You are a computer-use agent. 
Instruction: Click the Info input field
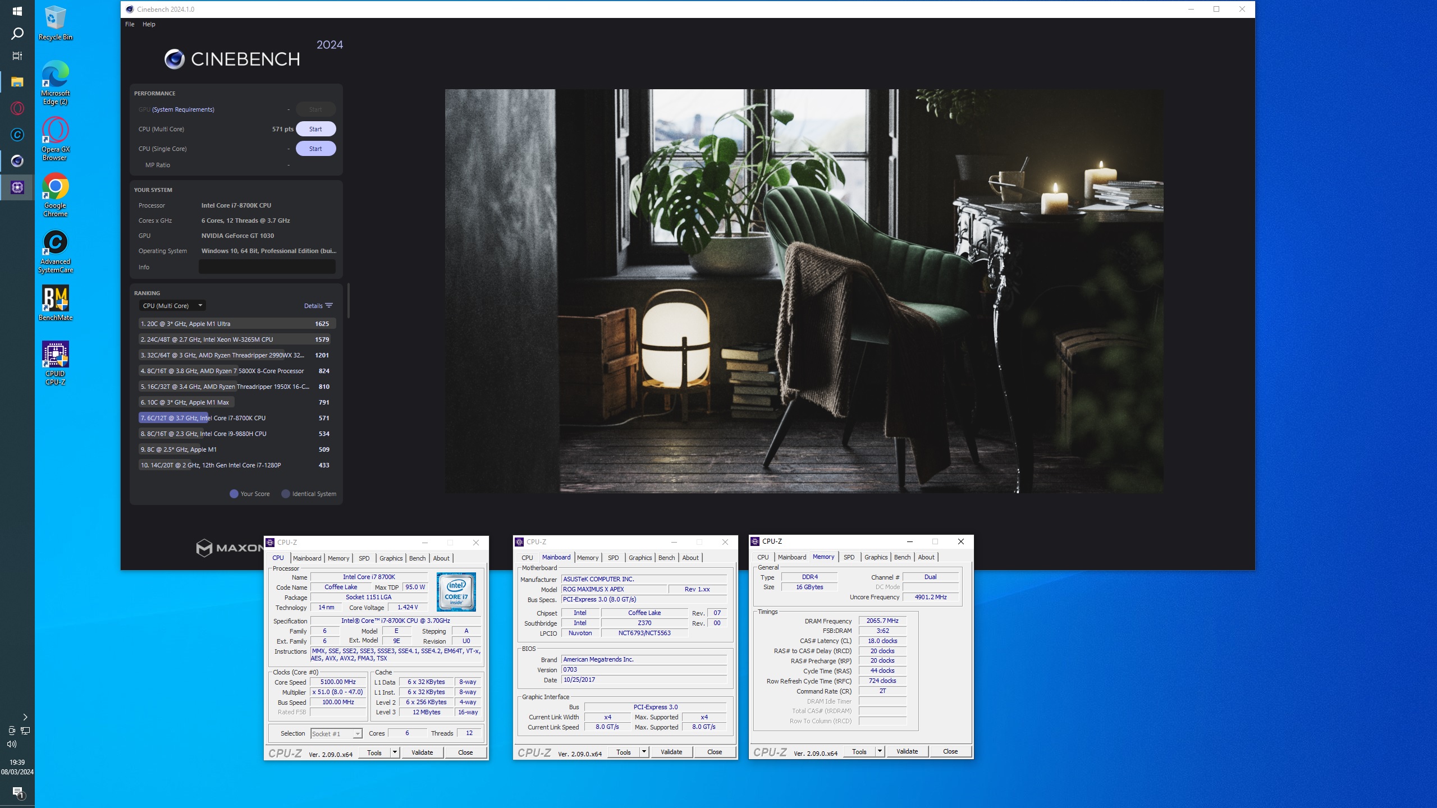tap(267, 267)
